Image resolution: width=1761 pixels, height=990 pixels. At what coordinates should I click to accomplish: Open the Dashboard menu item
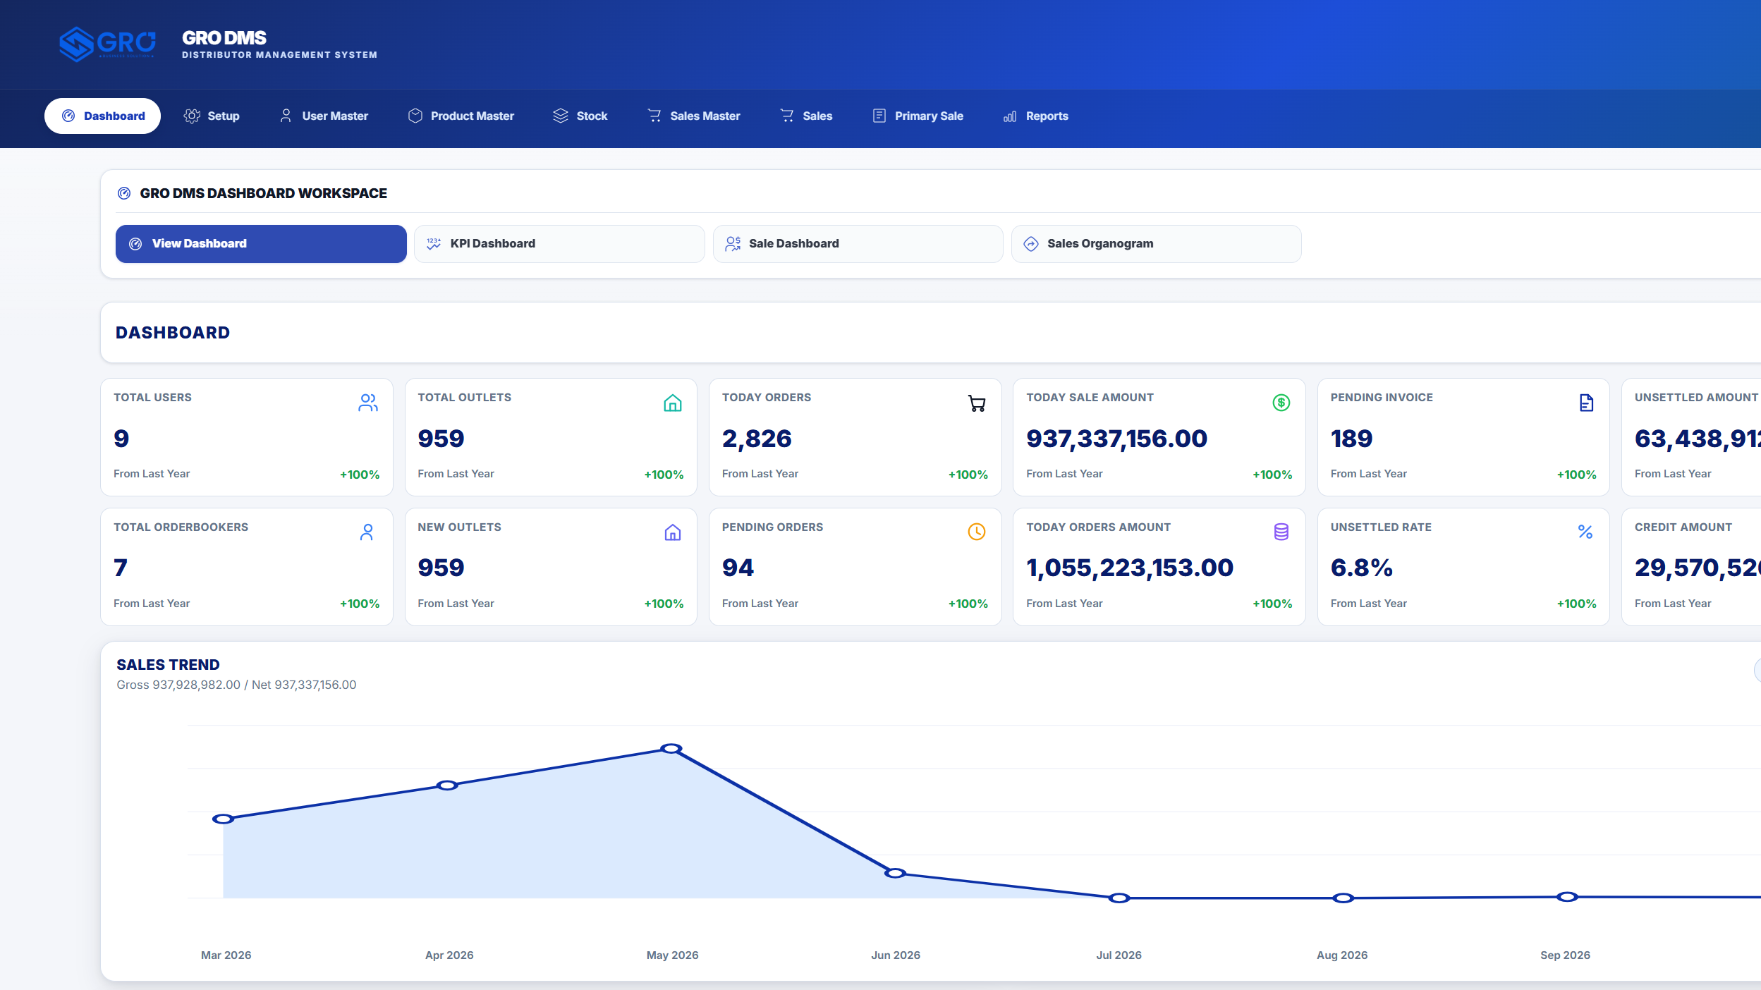coord(102,116)
